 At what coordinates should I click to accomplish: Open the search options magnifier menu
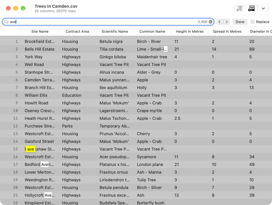pyautogui.click(x=7, y=22)
